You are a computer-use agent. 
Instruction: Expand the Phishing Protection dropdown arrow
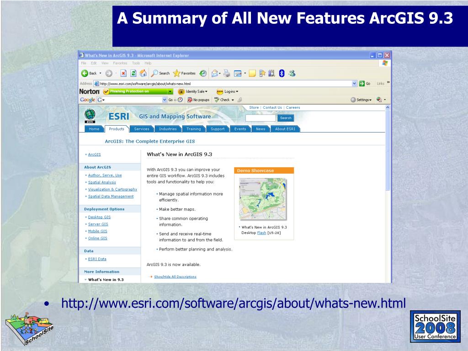click(x=170, y=91)
